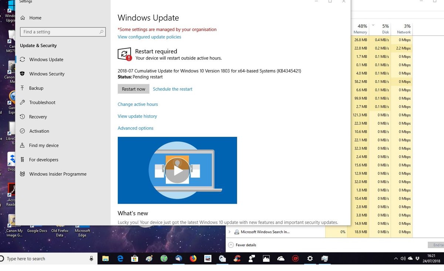The image size is (444, 271).
Task: Open the Dropbox desktop shortcut
Action: point(11,162)
